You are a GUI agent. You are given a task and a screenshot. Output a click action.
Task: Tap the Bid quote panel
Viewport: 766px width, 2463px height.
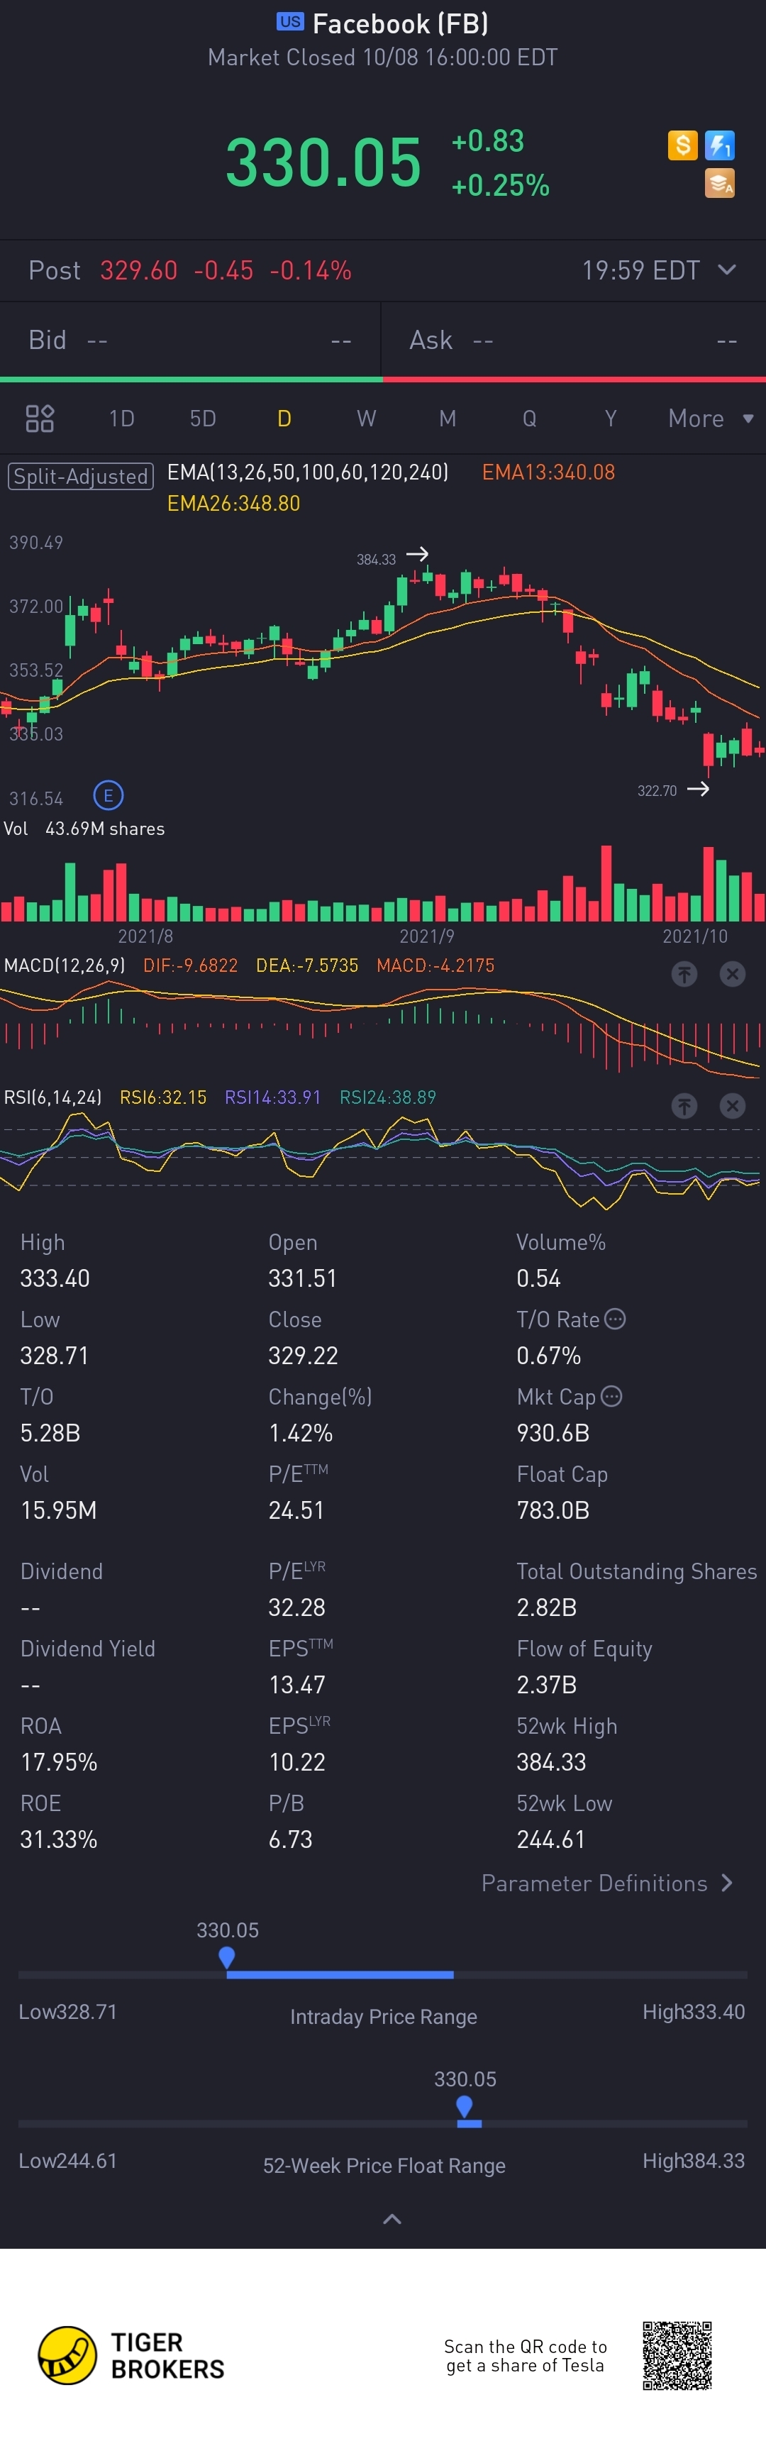(x=190, y=341)
